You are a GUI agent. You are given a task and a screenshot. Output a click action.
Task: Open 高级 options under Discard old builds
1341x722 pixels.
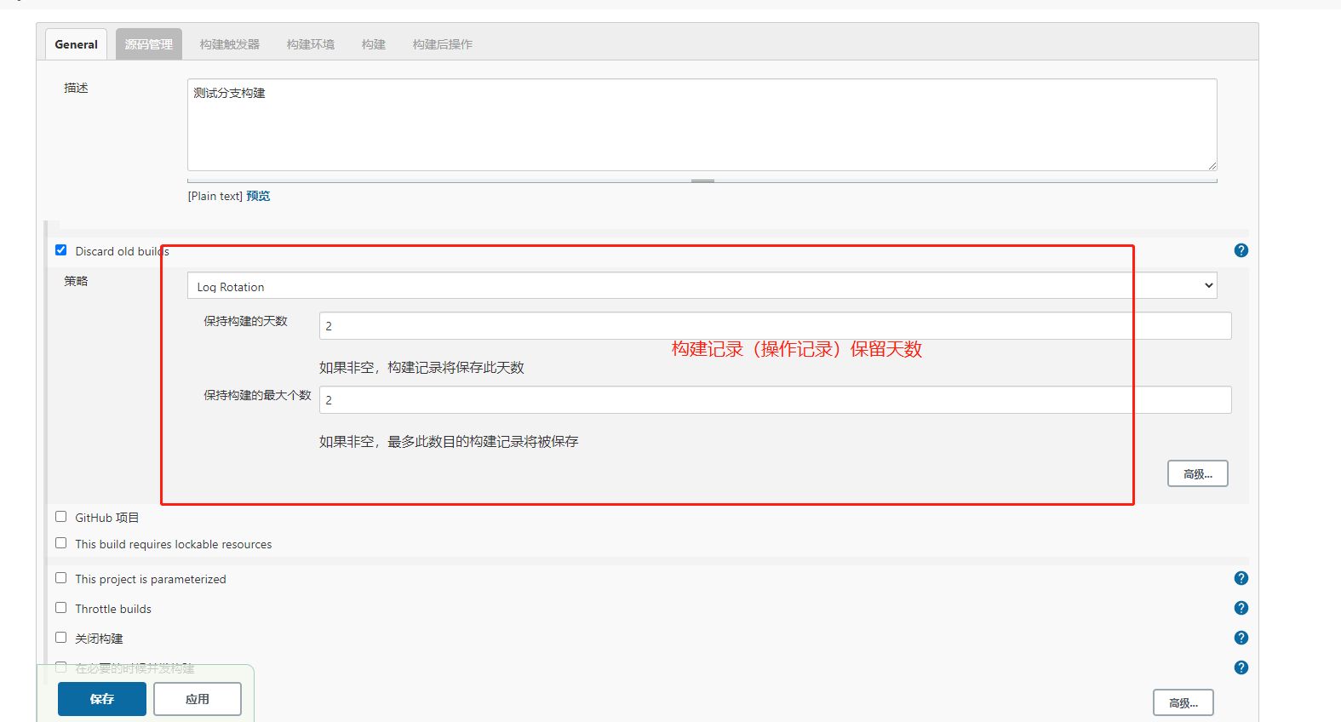click(x=1197, y=473)
